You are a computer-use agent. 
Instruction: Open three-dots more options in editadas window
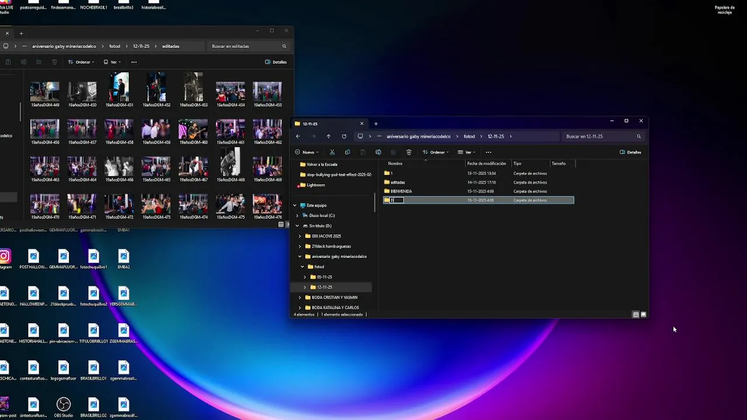(134, 62)
